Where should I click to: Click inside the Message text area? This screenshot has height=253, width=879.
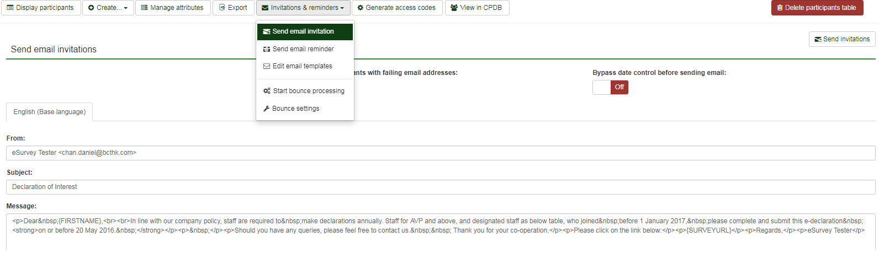pyautogui.click(x=441, y=232)
